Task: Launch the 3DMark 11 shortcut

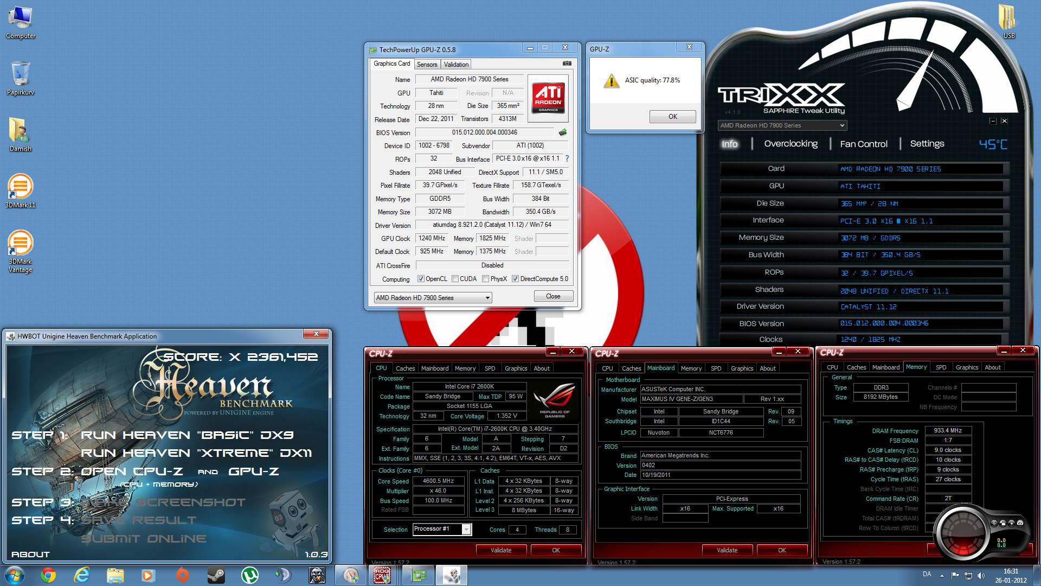Action: [x=21, y=191]
